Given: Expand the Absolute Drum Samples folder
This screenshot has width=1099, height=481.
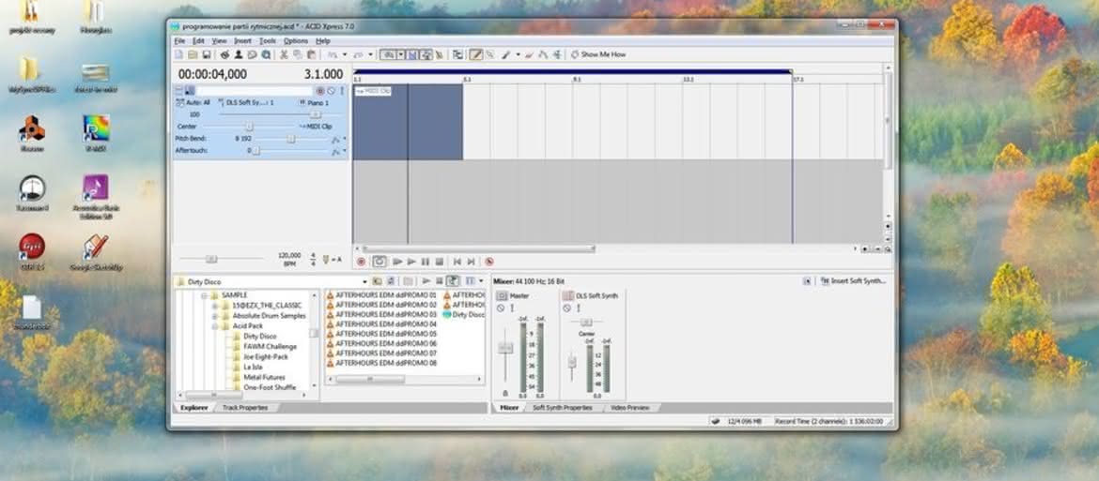Looking at the screenshot, I should coord(215,316).
